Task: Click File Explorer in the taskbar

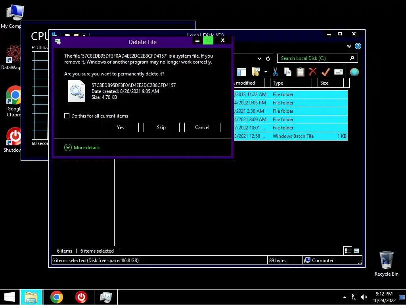Action: tap(31, 297)
